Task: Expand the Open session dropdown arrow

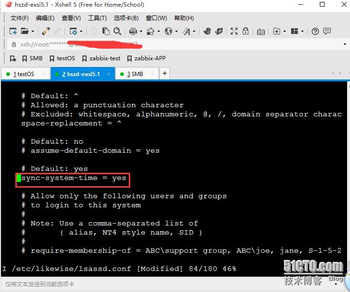Action: (33, 32)
